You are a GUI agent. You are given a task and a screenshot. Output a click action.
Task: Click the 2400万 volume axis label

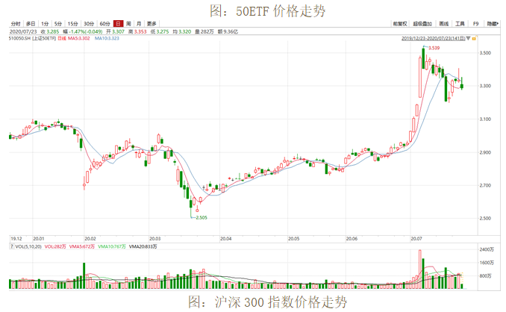click(487, 249)
